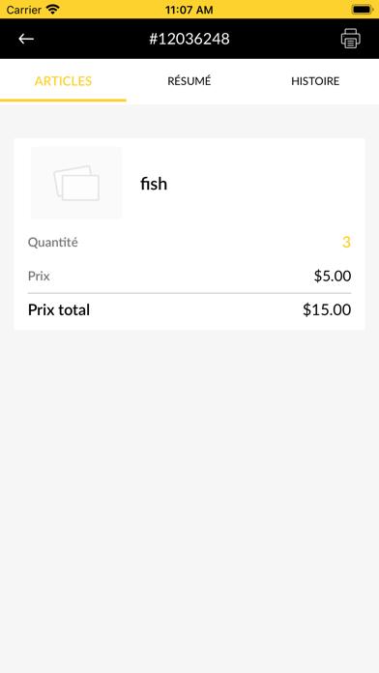
Task: Tap the fish item name
Action: (x=154, y=184)
